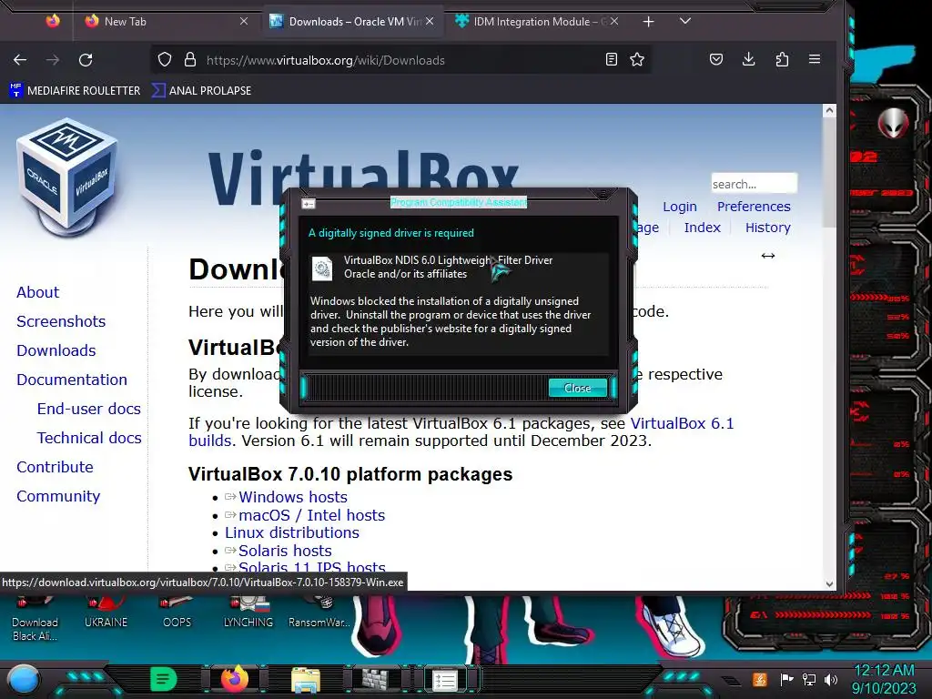Toggle reader view icon in address bar
This screenshot has width=932, height=699.
(x=611, y=59)
